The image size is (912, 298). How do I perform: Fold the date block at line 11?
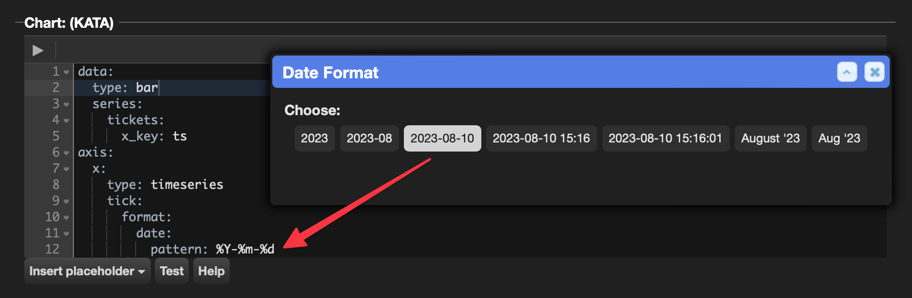pyautogui.click(x=66, y=234)
